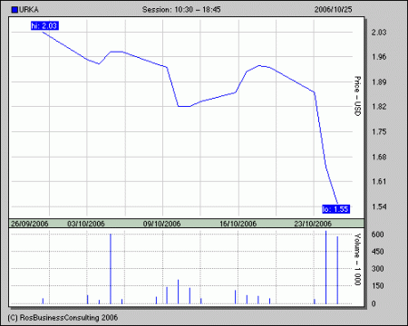This screenshot has width=408, height=326.
Task: Click the 1.89 price axis label
Action: click(379, 81)
